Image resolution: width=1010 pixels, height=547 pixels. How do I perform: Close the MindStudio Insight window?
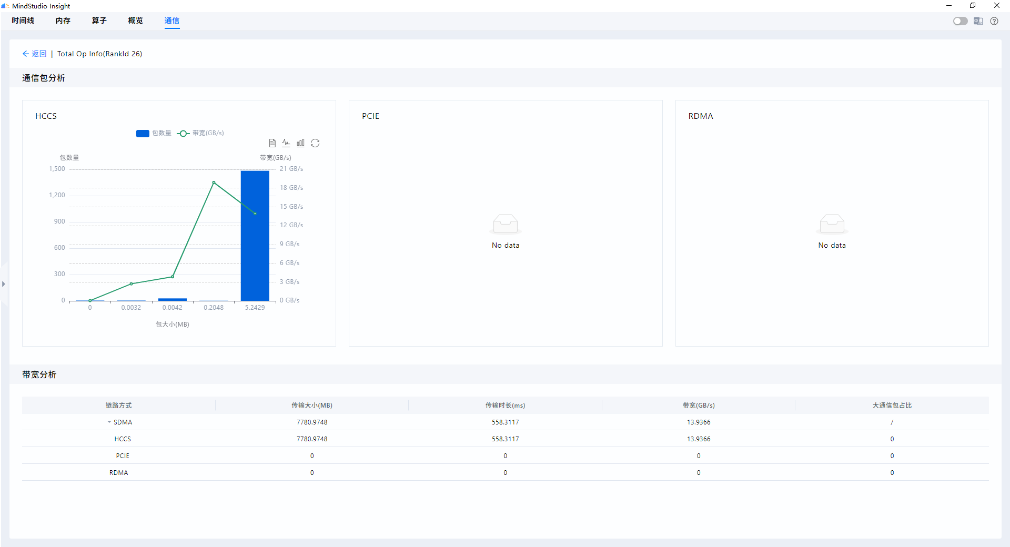997,6
